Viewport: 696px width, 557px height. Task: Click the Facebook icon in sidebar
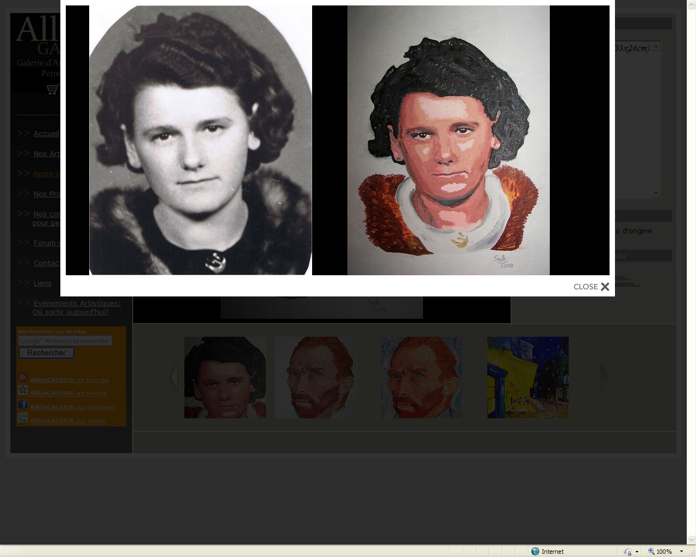[x=23, y=405]
